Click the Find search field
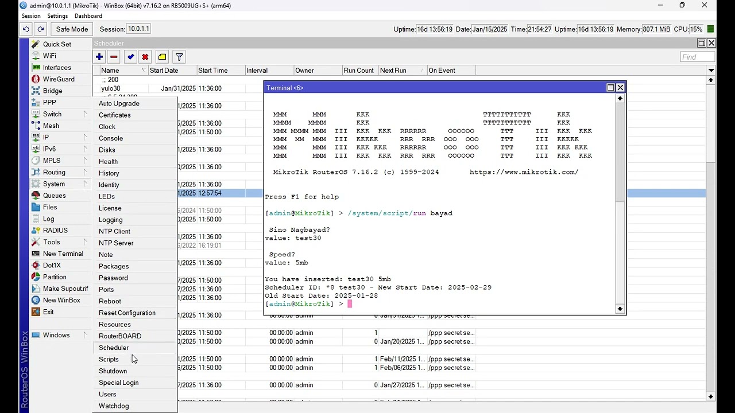735x413 pixels. 697,57
